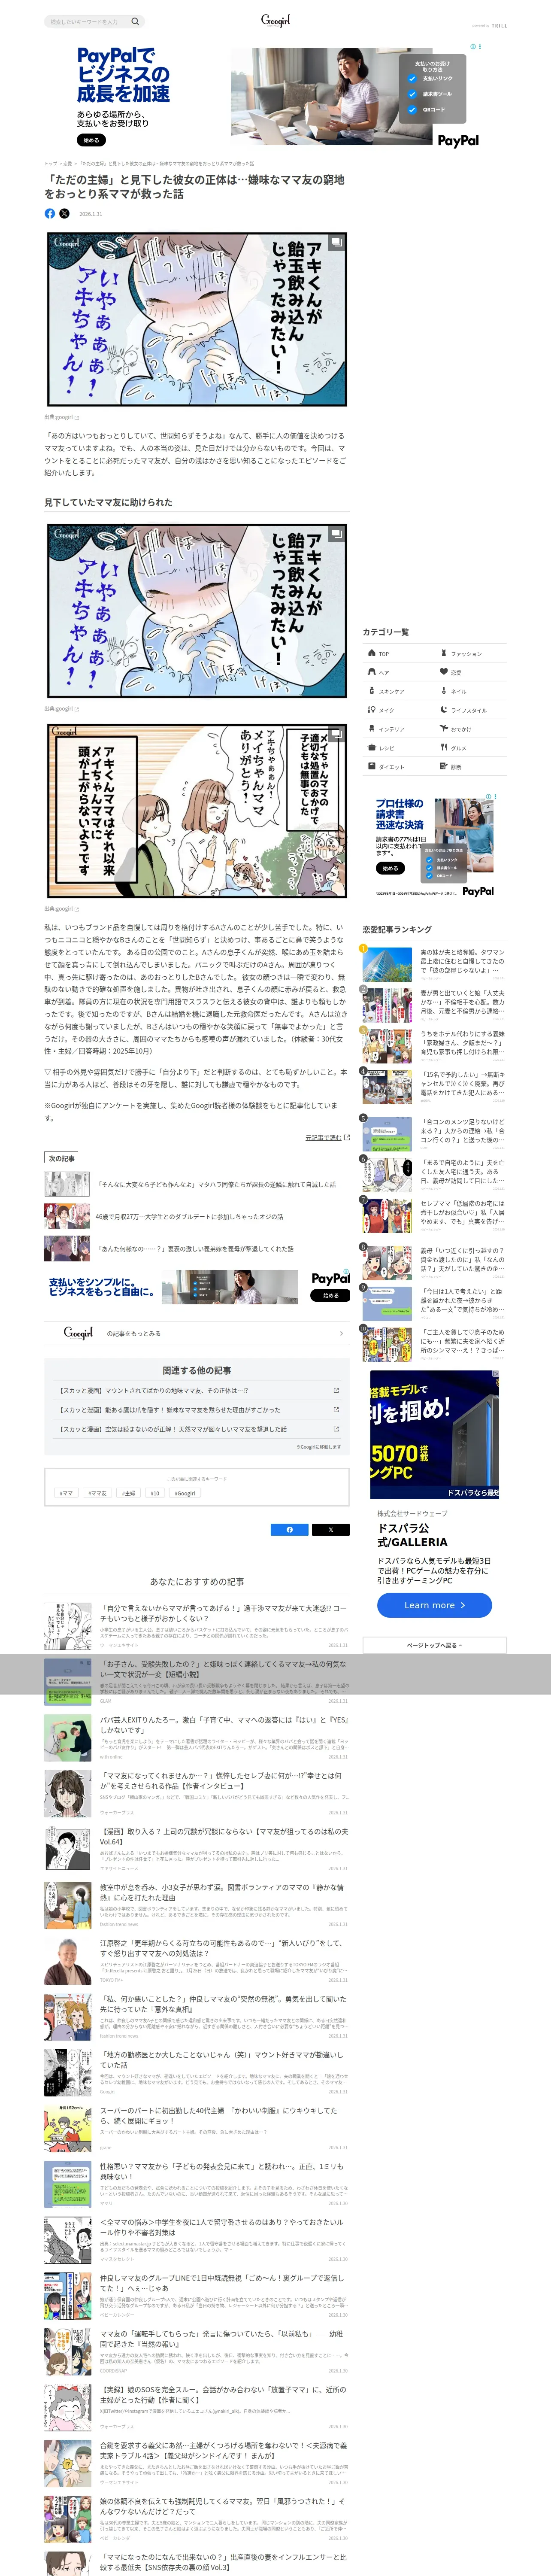Click external icon on 能ある鷹は爪を隠す related article

click(x=336, y=1410)
